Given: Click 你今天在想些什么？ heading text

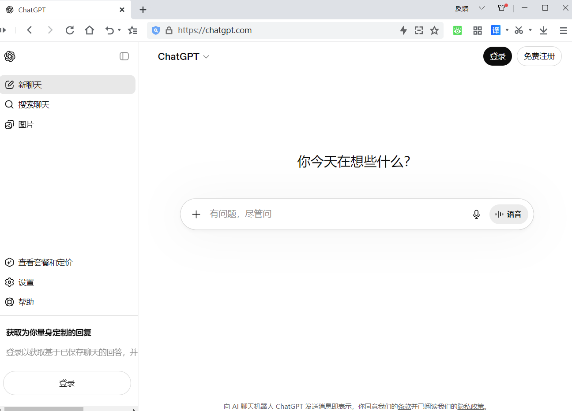Looking at the screenshot, I should click(x=354, y=162).
